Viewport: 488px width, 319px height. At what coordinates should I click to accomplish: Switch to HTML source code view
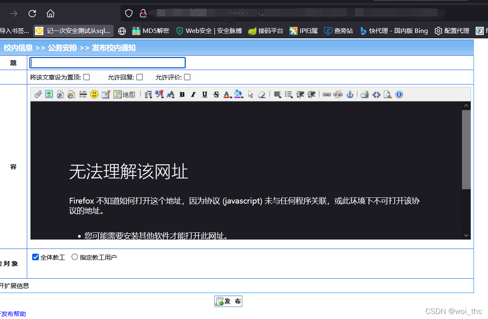click(376, 94)
